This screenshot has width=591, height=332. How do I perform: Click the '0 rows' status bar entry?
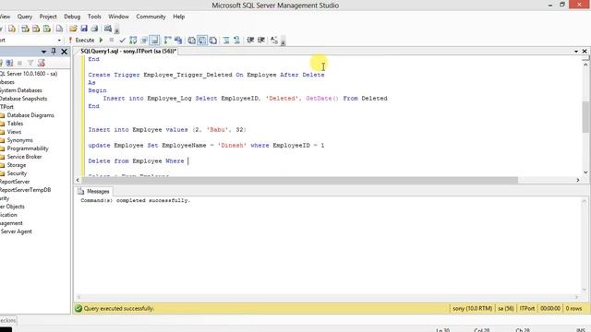573,308
